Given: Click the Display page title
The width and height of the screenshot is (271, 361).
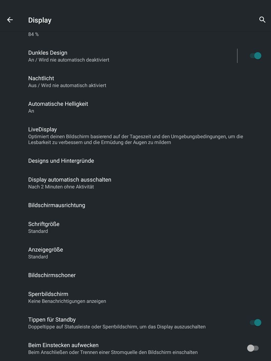Looking at the screenshot, I should [x=39, y=20].
